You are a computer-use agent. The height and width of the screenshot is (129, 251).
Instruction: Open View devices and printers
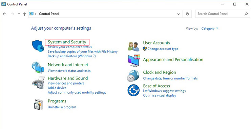point(66,83)
